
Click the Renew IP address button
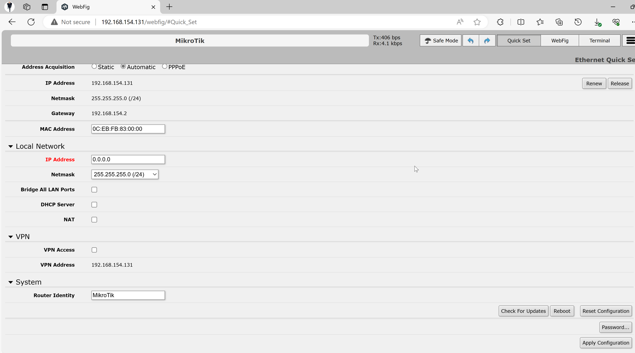coord(594,83)
